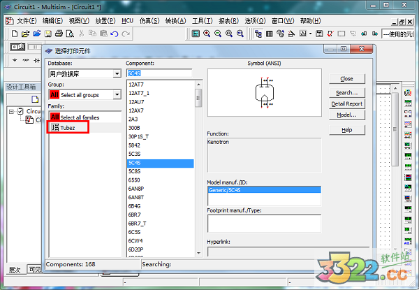Open the In Use component list
The height and width of the screenshot is (290, 419).
click(x=398, y=34)
